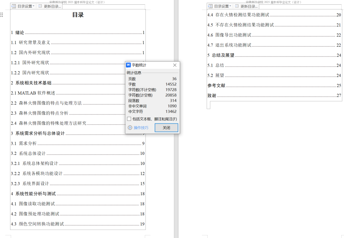Click the play icon beside 操作技巧
This screenshot has height=238, width=344.
click(129, 128)
